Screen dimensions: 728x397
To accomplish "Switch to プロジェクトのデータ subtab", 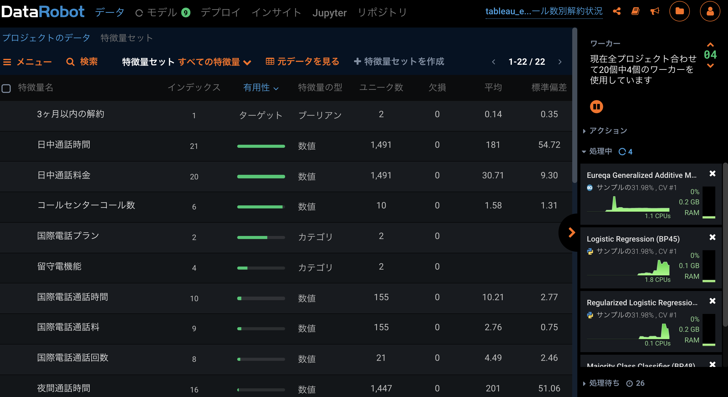I will [46, 38].
